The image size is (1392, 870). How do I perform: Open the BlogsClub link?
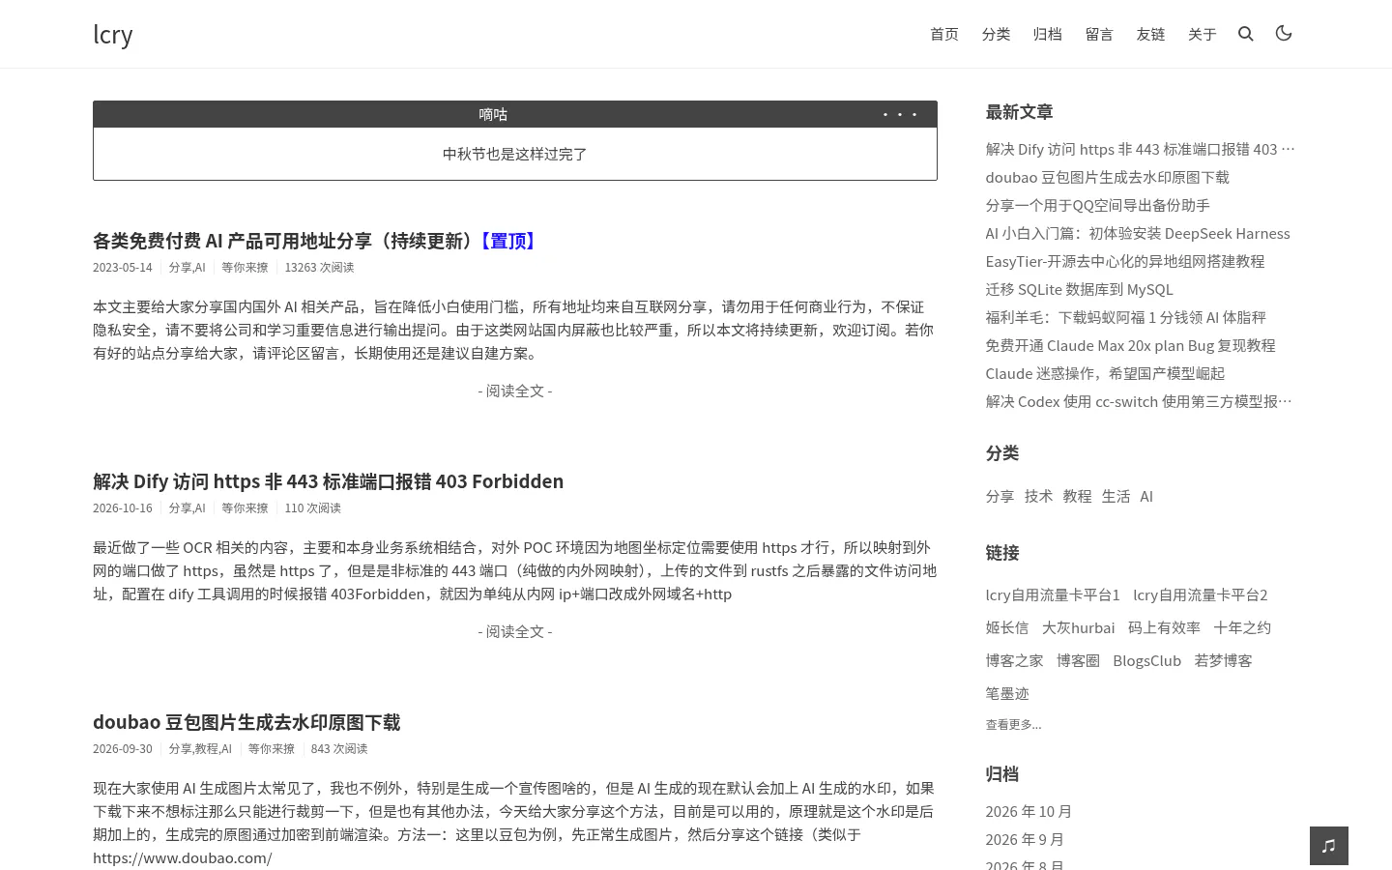point(1146,661)
